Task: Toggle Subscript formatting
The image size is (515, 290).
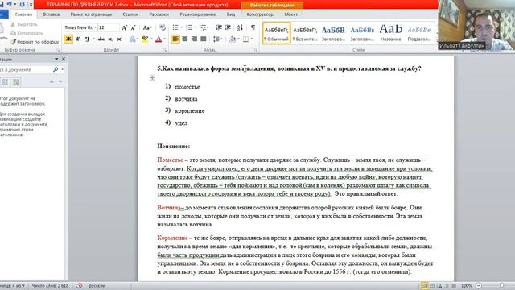Action: click(x=111, y=39)
